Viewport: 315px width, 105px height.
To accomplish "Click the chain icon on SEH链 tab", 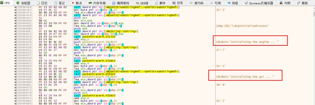I will (x=137, y=3).
